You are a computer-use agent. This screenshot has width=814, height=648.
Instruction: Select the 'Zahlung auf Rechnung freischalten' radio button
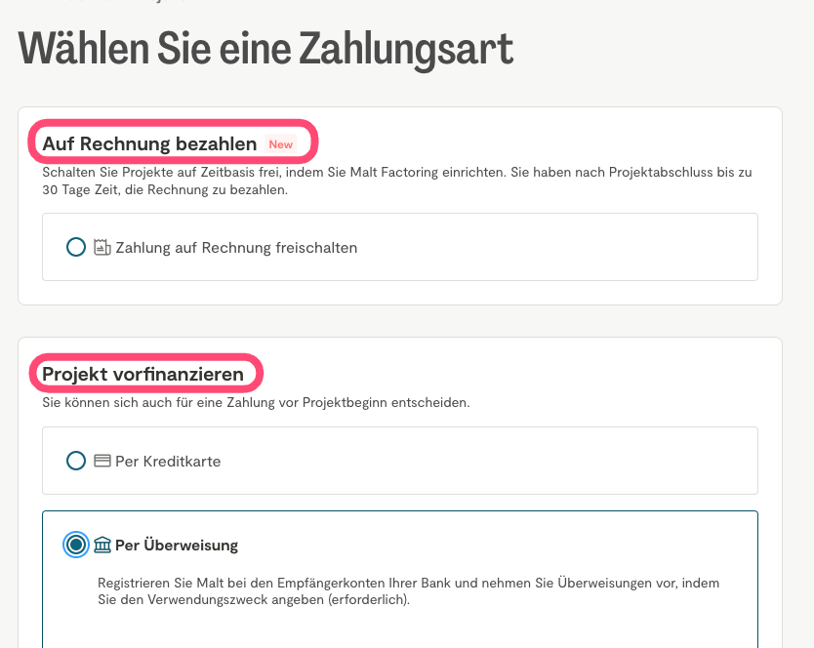pos(76,247)
